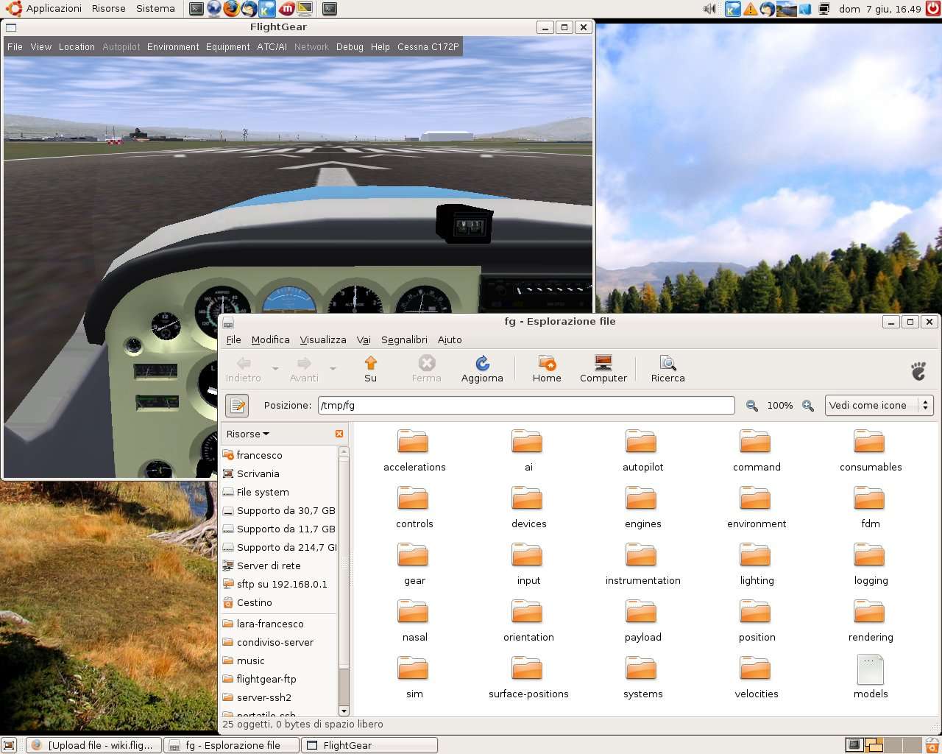Launch Firefox from the top panel
This screenshot has width=942, height=754.
231,9
